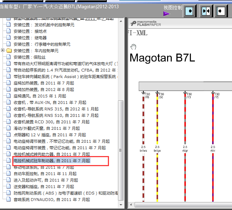The image size is (232, 210).
Task: Open 电动座椅调节装置,带记忆功能 entry
Action: [x=60, y=148]
